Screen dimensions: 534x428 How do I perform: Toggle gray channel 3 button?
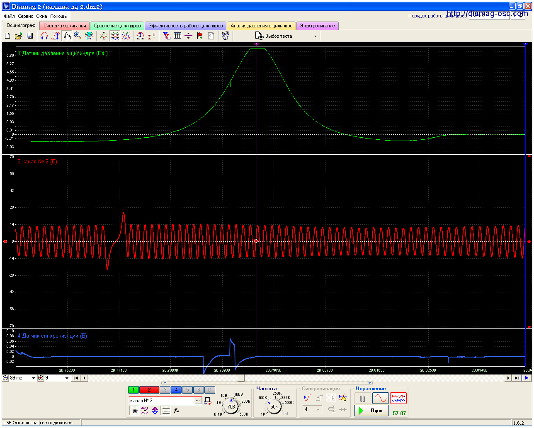point(165,390)
